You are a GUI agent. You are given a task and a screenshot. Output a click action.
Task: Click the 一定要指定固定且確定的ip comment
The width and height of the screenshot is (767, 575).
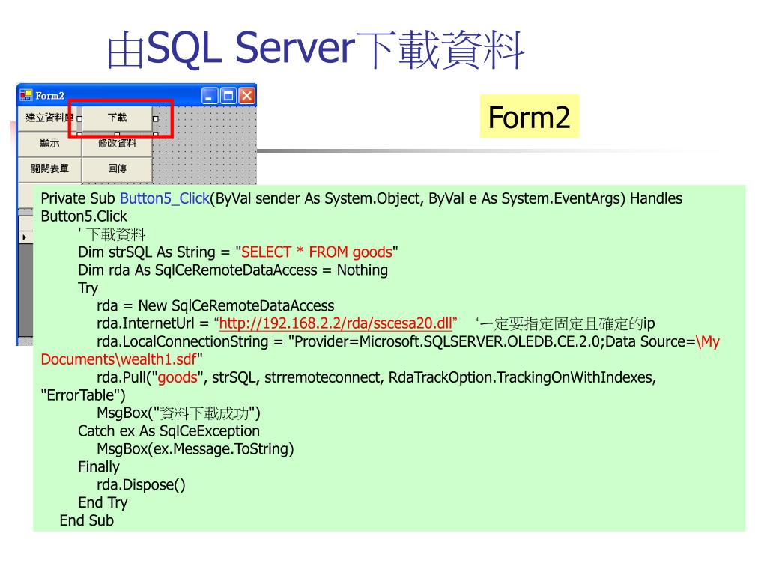(x=565, y=323)
